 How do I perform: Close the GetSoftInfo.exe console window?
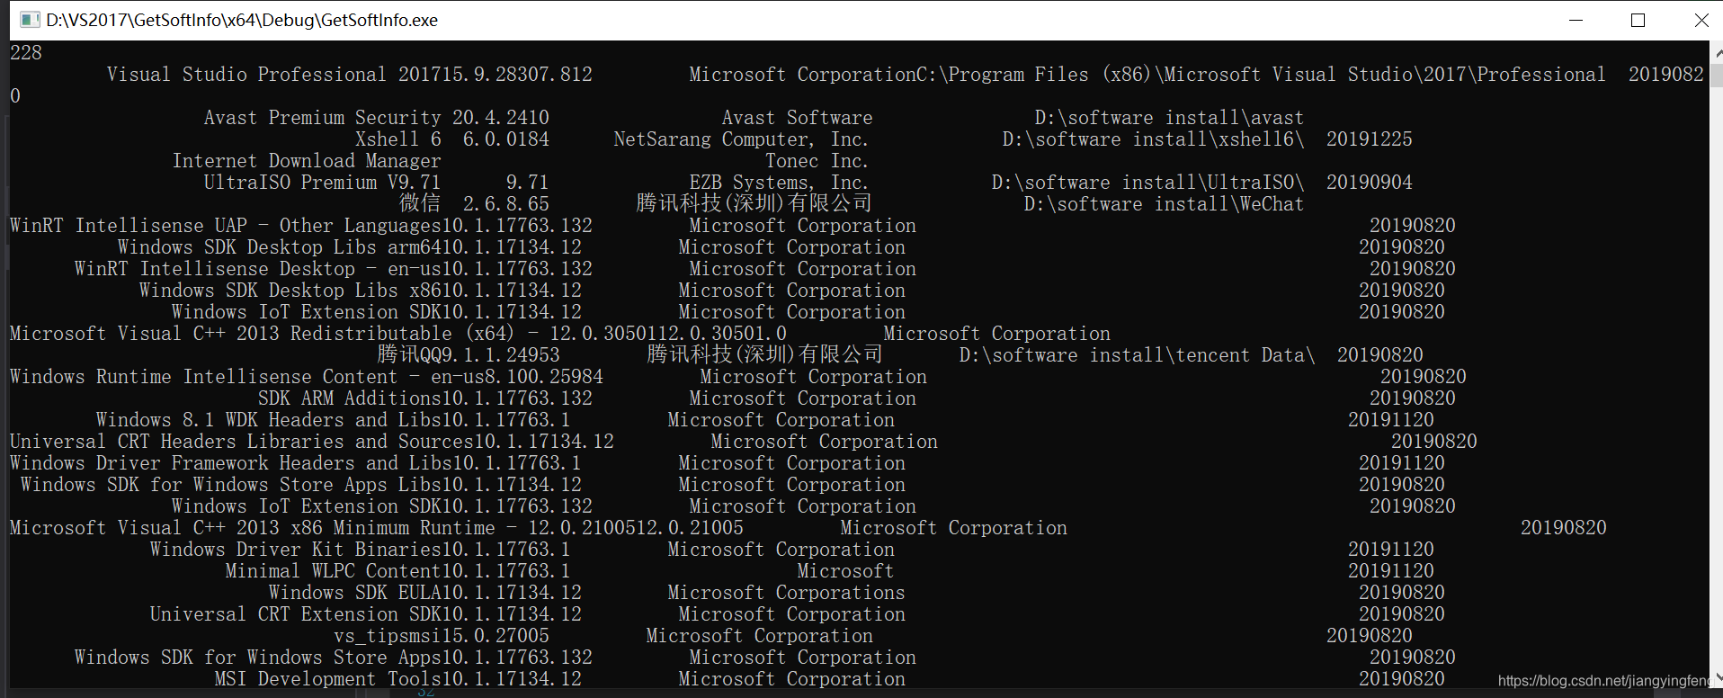pyautogui.click(x=1700, y=20)
